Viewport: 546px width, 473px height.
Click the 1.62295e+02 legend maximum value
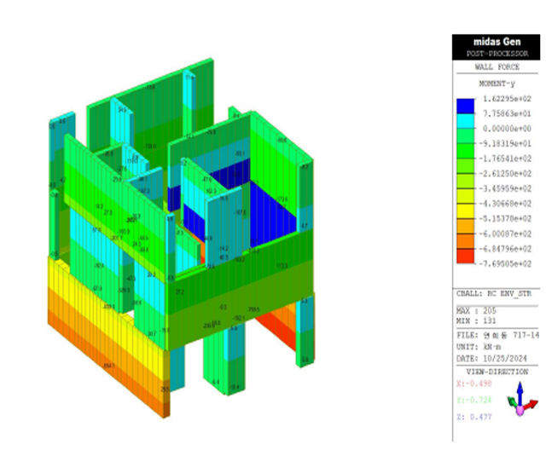(x=508, y=99)
